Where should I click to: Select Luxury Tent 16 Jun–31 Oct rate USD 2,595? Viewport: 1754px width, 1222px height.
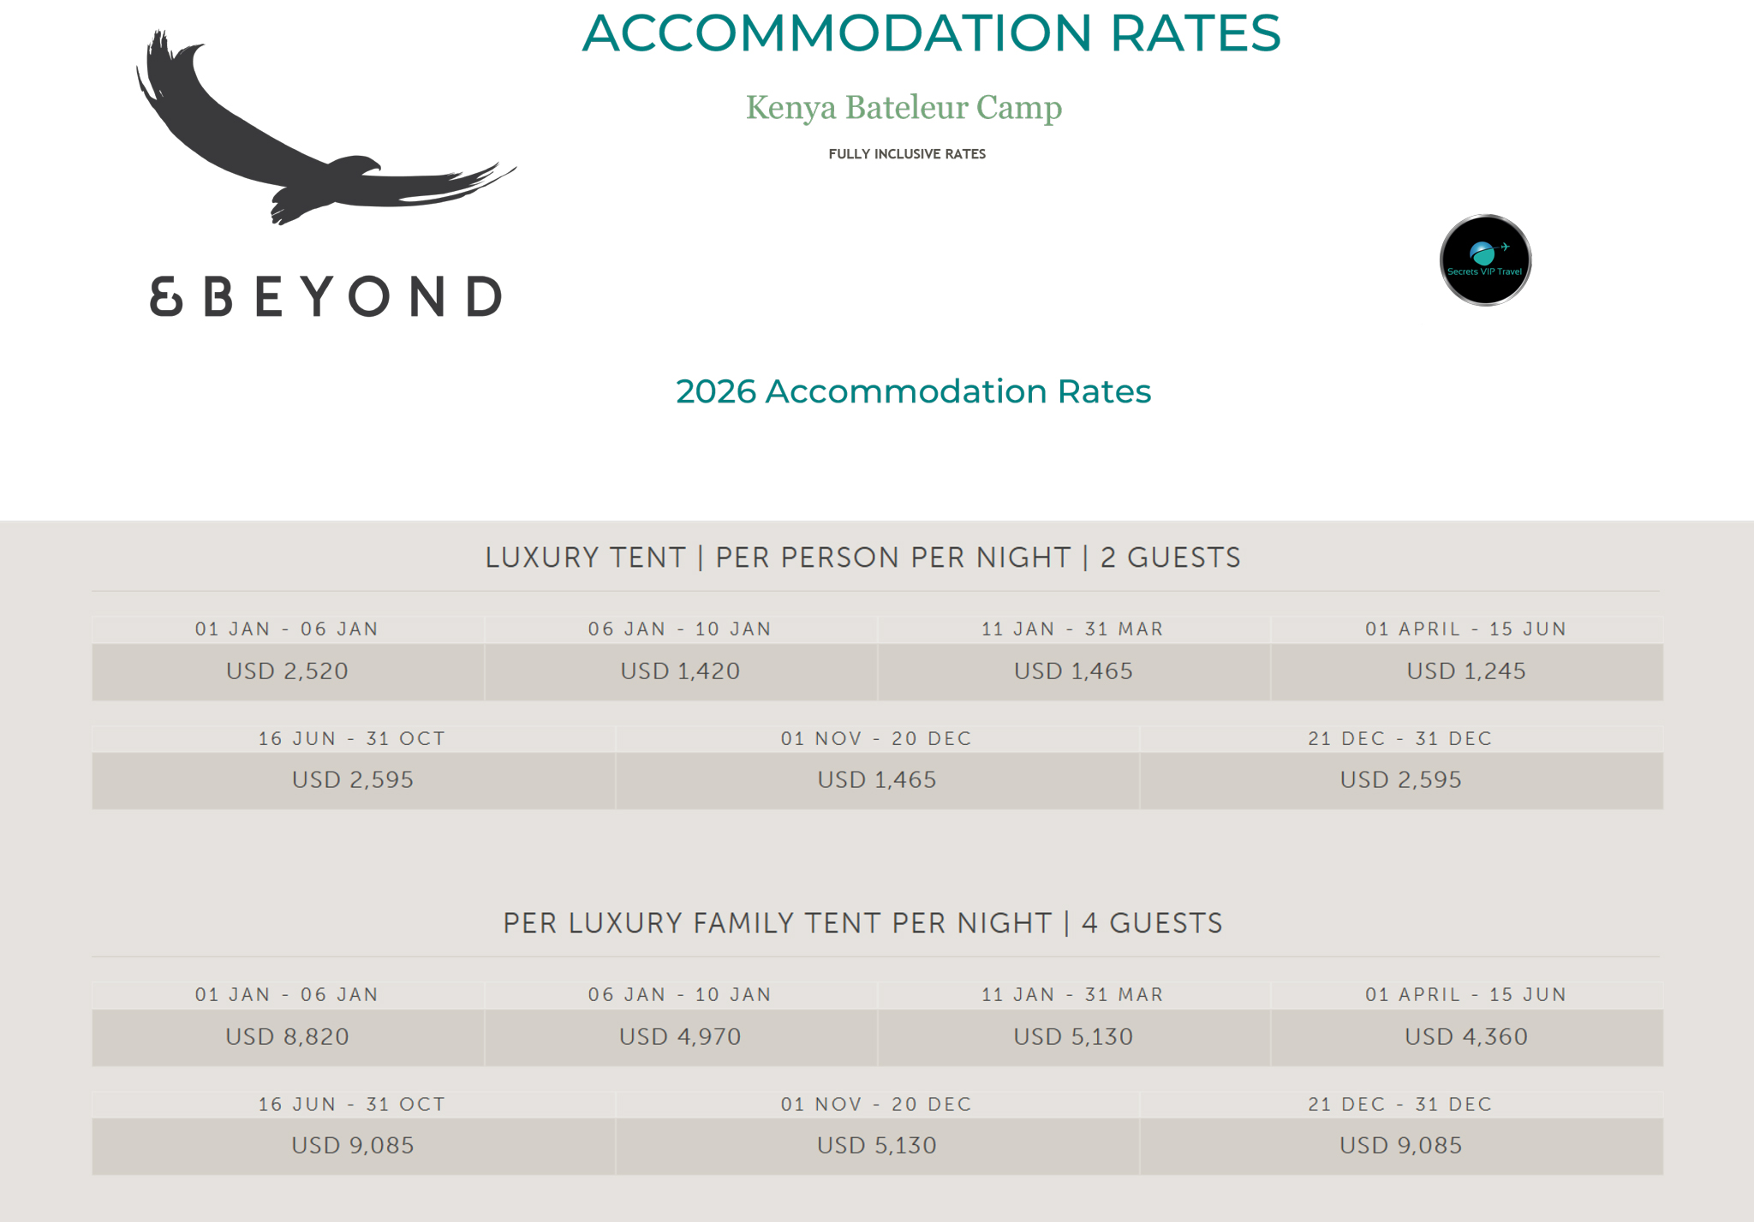[x=353, y=780]
